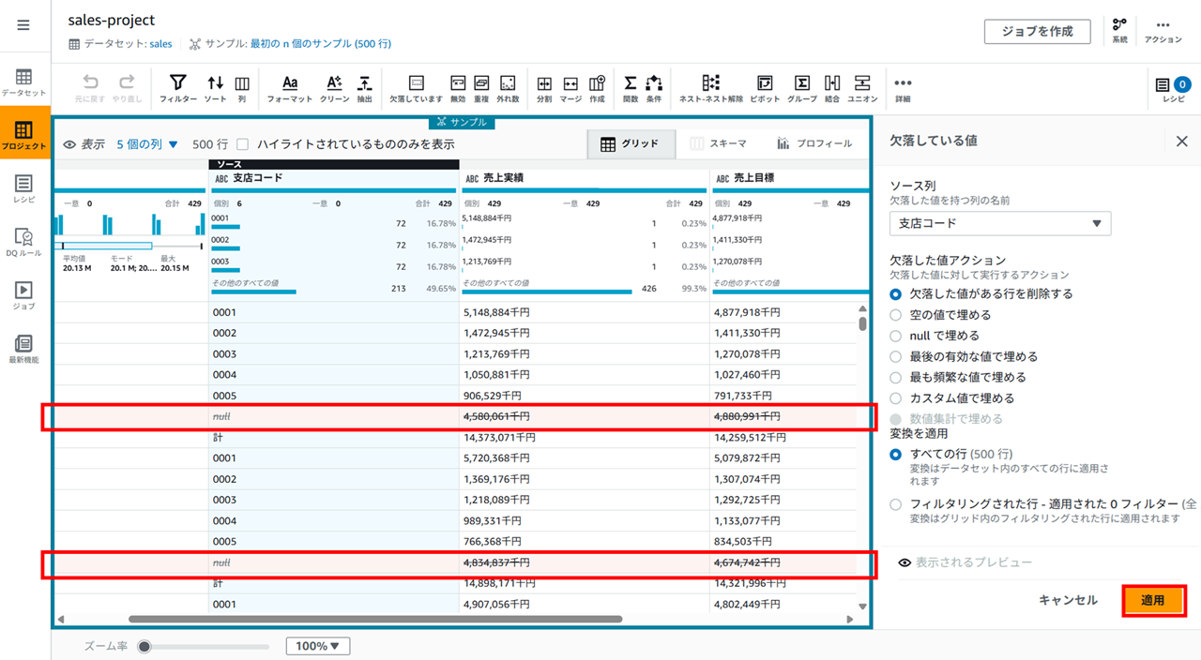1201x660 pixels.
Task: Open the 最初の n 個のサンプル link
Action: (320, 43)
